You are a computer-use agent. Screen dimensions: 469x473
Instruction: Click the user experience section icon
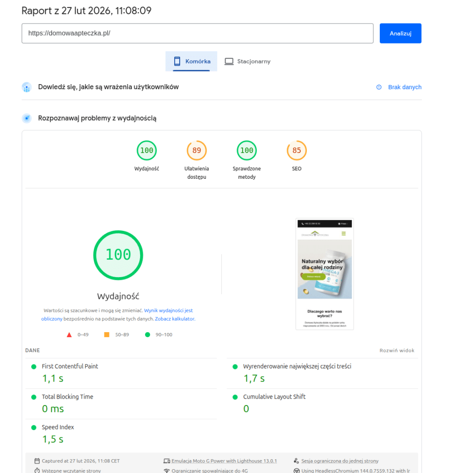(x=27, y=87)
